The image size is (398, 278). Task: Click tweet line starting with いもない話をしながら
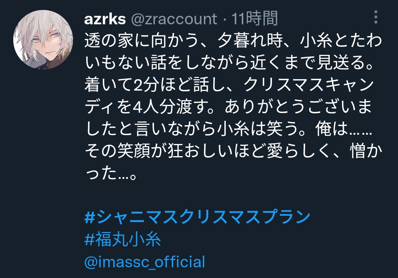point(230,63)
